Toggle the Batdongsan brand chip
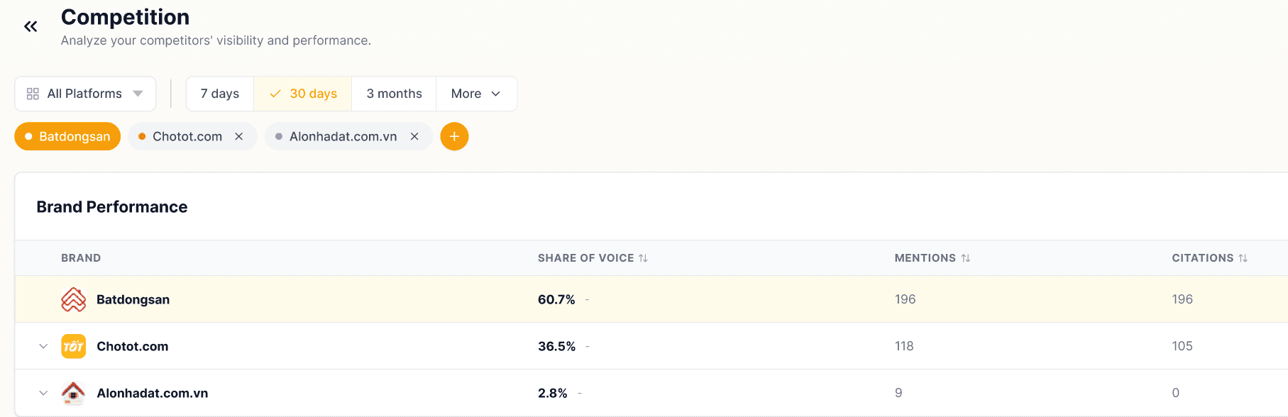 click(x=67, y=136)
